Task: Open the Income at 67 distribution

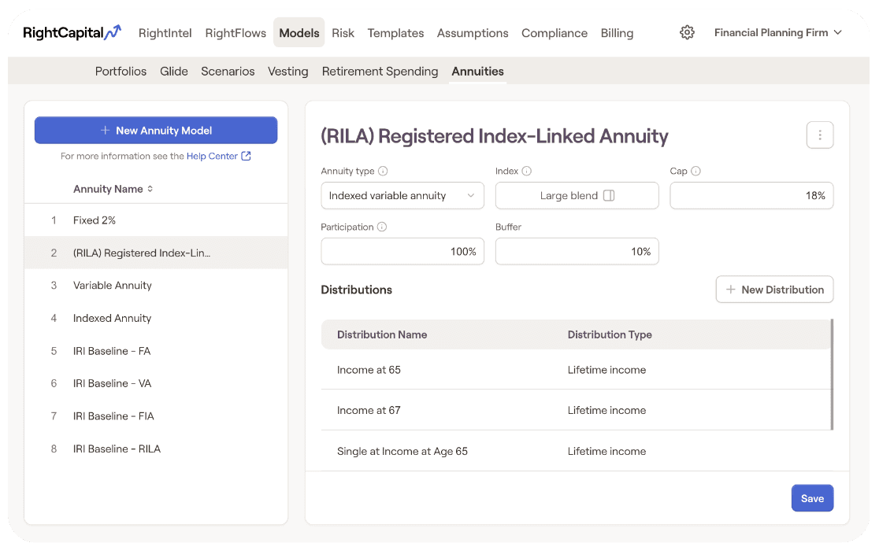Action: 576,410
